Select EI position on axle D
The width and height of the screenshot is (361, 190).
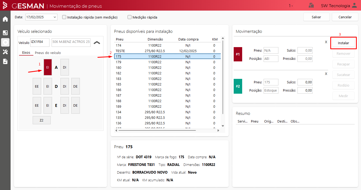coord(48,86)
